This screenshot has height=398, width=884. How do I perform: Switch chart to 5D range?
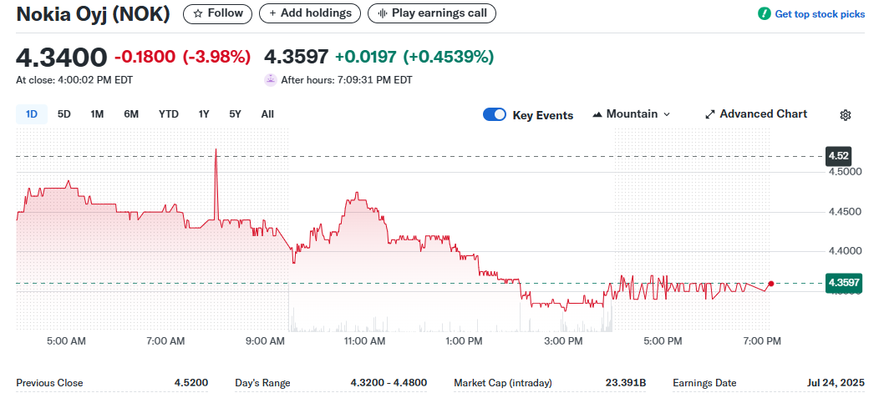pos(64,114)
